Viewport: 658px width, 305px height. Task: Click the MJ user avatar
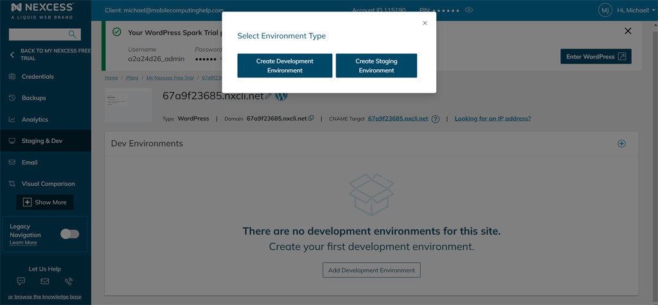tap(605, 10)
